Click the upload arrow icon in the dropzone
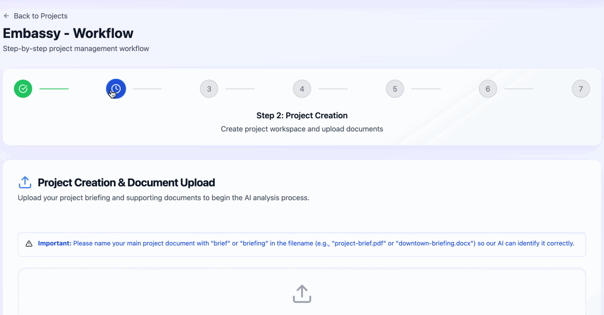The image size is (604, 315). [x=302, y=294]
